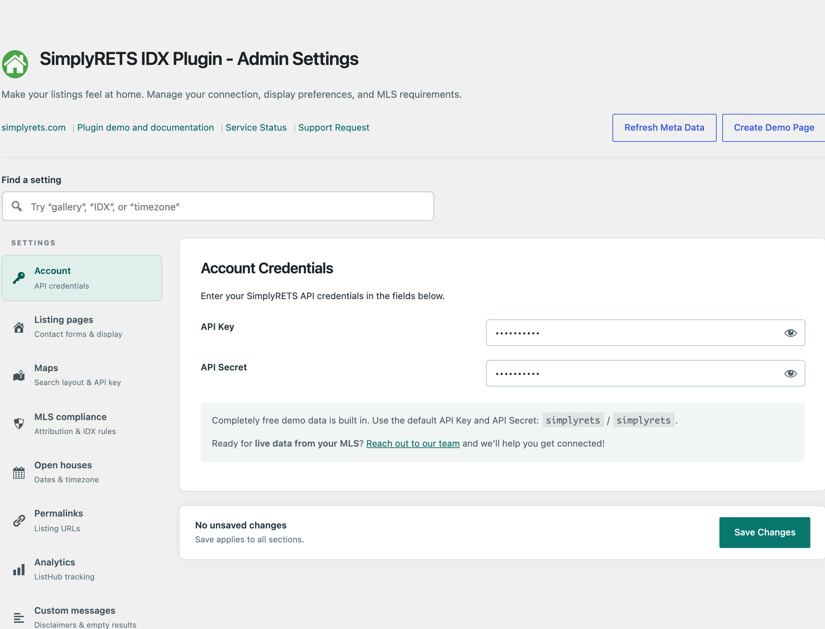Image resolution: width=825 pixels, height=629 pixels.
Task: Click the first simplyrets code sample
Action: [573, 420]
